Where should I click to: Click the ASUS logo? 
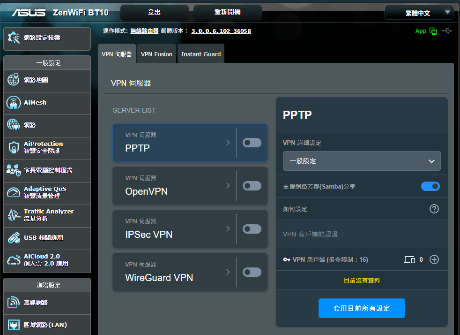coord(29,13)
